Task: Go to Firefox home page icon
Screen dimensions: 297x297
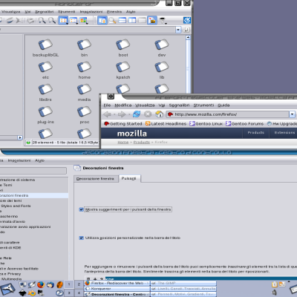Action: pyautogui.click(x=159, y=114)
